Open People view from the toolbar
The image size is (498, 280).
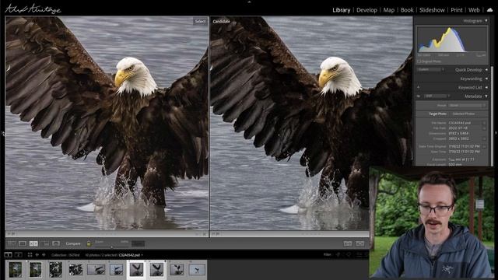pyautogui.click(x=56, y=243)
